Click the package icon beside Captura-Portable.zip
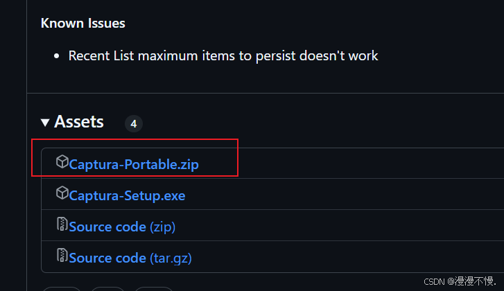The height and width of the screenshot is (291, 504). (62, 161)
